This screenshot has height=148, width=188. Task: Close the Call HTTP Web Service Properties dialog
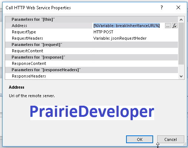click(x=178, y=7)
